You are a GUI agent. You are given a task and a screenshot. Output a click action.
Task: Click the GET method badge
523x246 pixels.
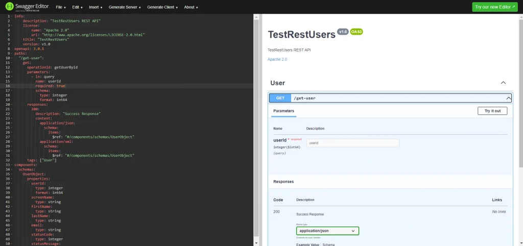(280, 98)
